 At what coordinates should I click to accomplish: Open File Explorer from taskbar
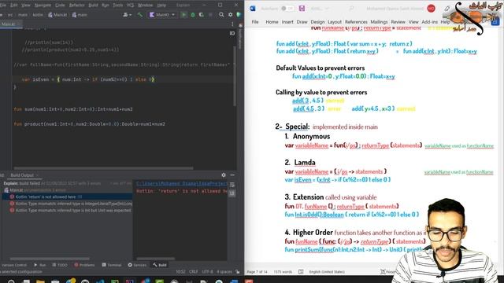coord(40,281)
